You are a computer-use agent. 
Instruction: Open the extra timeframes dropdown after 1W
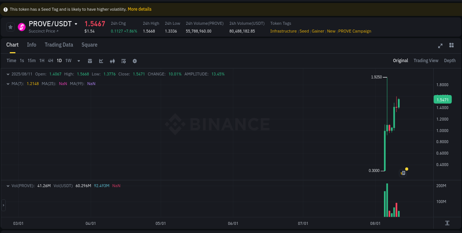[x=78, y=61]
